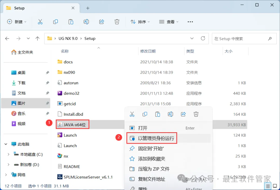Collapse the 此电脑 tree node
The height and width of the screenshot is (190, 280).
tap(6, 144)
